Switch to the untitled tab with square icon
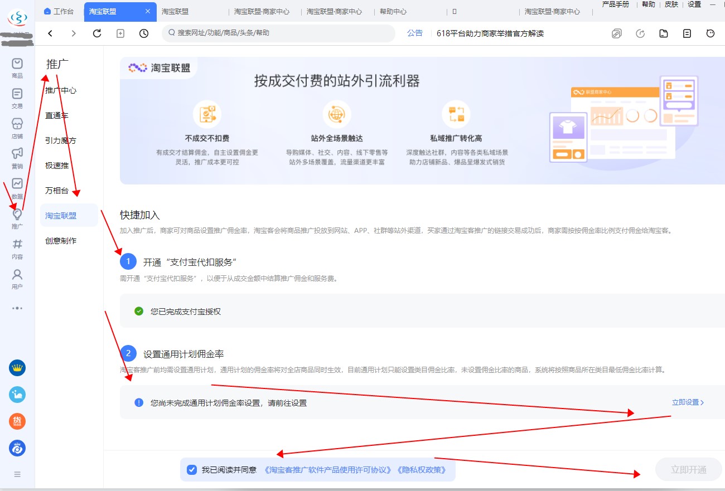This screenshot has width=725, height=491. tap(455, 11)
